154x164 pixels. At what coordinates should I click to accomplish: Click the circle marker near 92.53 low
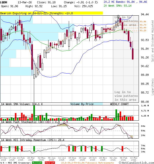[96, 39]
